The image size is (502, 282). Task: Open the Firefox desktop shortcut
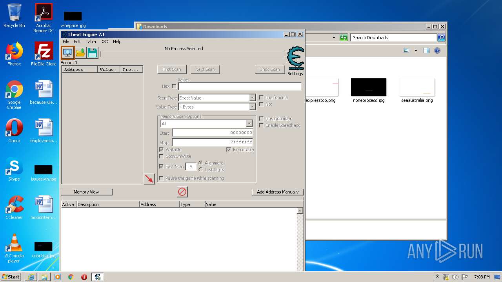coord(14,54)
